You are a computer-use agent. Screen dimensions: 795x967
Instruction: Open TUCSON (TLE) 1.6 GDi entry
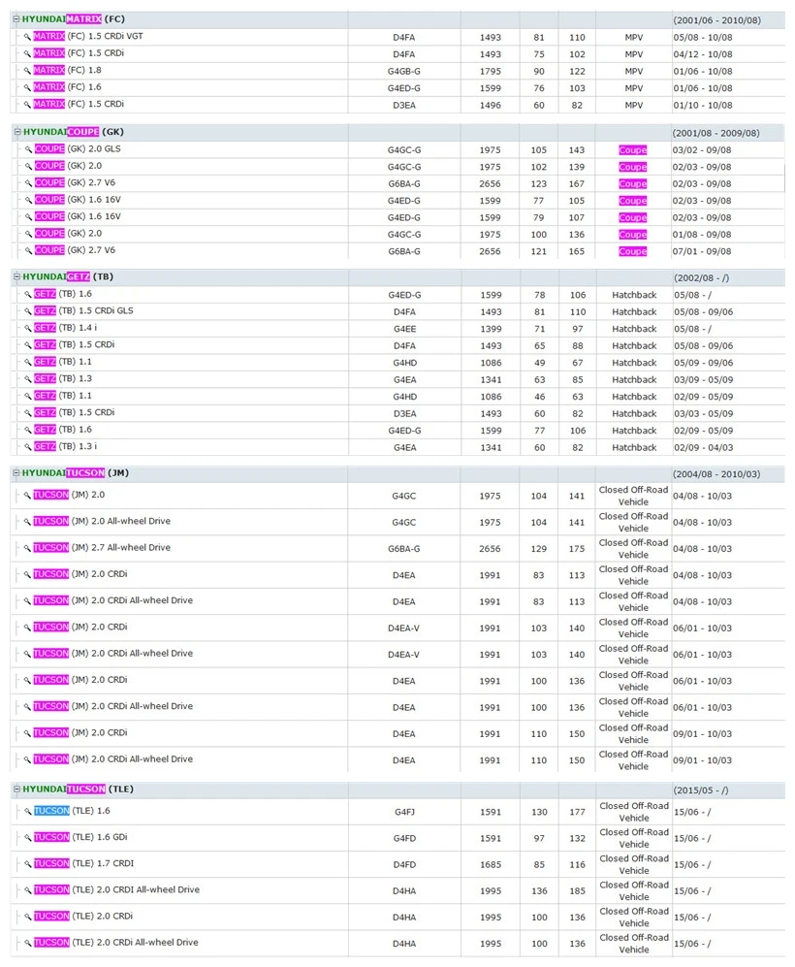[80, 837]
